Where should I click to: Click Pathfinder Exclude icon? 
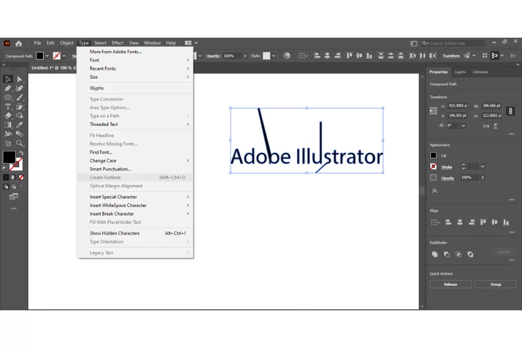point(470,254)
